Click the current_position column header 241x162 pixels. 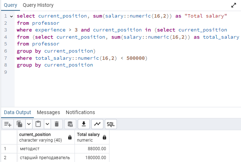tap(46, 137)
